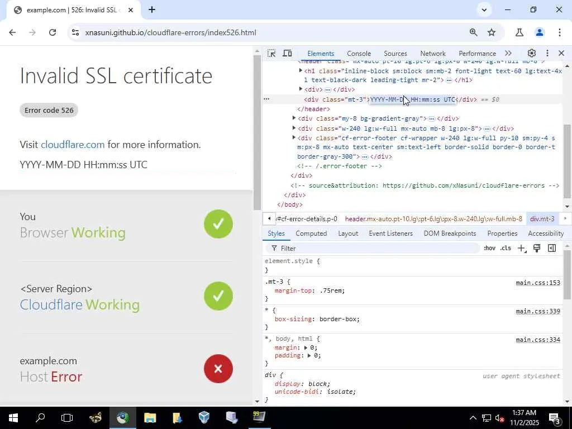Screen dimensions: 572x429
Task: Toggle computed styles sidebar icon
Action: (x=552, y=249)
